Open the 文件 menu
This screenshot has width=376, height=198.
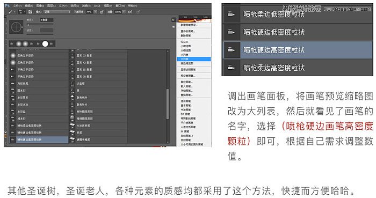pos(17,5)
